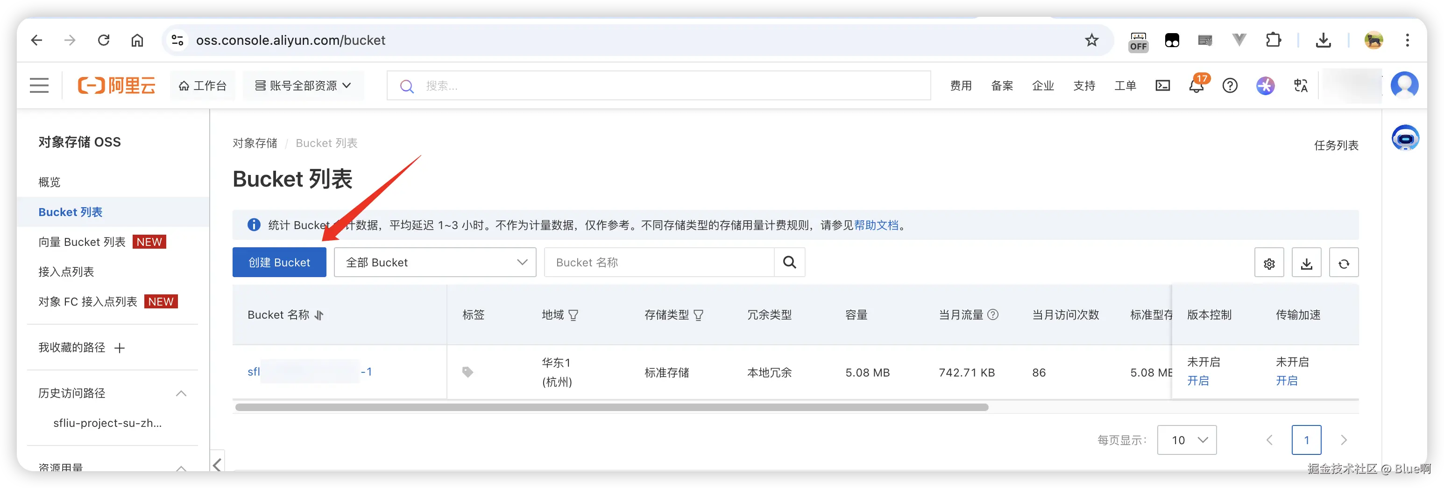
Task: Open the help question mark icon
Action: tap(1230, 86)
